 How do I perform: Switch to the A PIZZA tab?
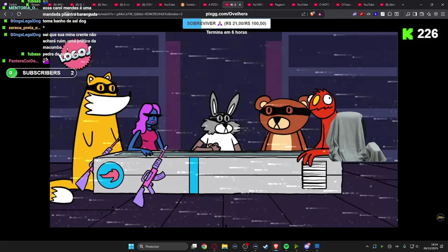(211, 5)
